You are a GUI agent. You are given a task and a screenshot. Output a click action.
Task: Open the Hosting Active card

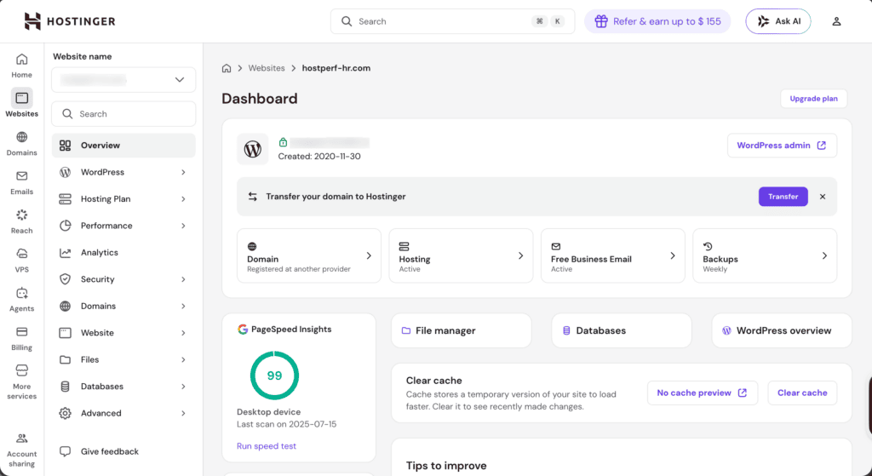(x=461, y=255)
